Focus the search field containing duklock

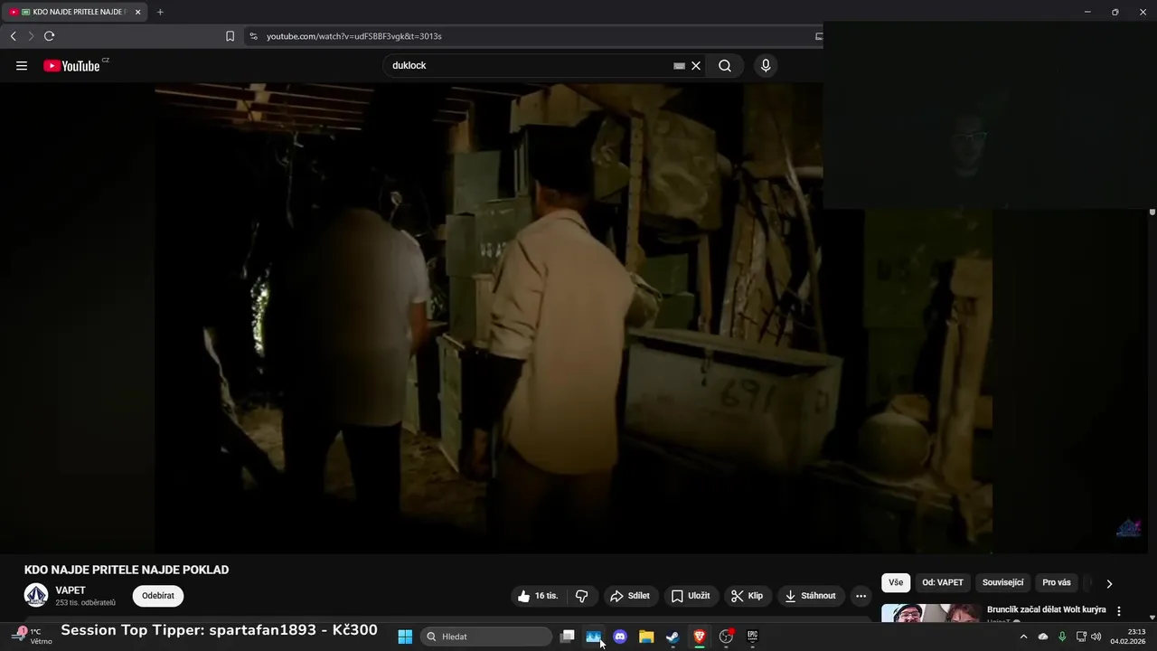point(529,65)
